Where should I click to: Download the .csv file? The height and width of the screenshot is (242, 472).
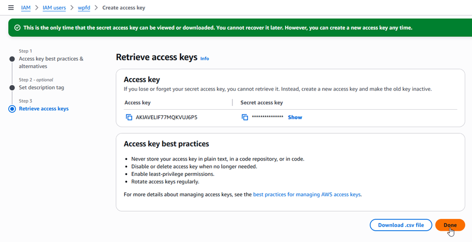pos(401,225)
